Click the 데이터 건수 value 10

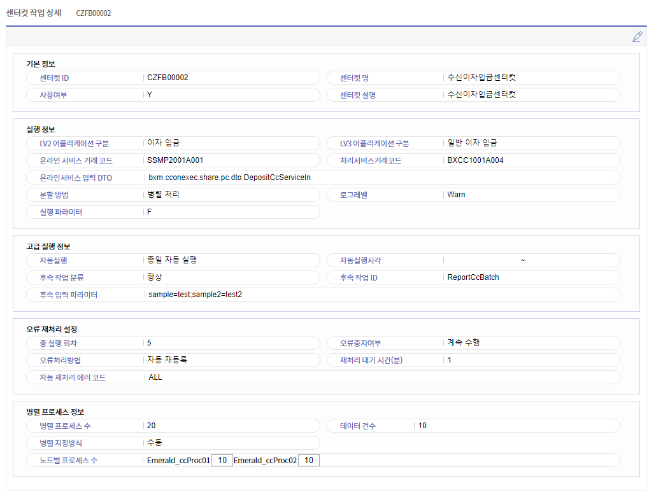coord(422,426)
